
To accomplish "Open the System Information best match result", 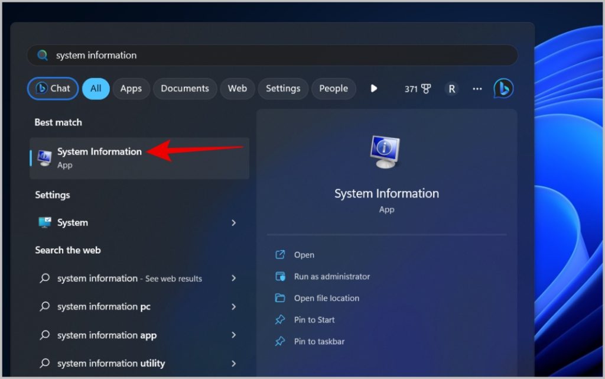I will click(x=99, y=158).
